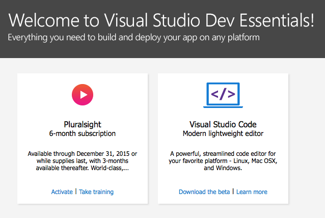Click Download the beta link

pos(204,192)
